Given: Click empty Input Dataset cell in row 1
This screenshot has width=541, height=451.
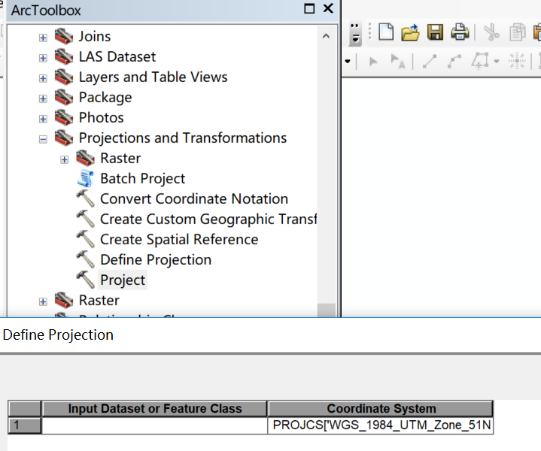Looking at the screenshot, I should (154, 425).
